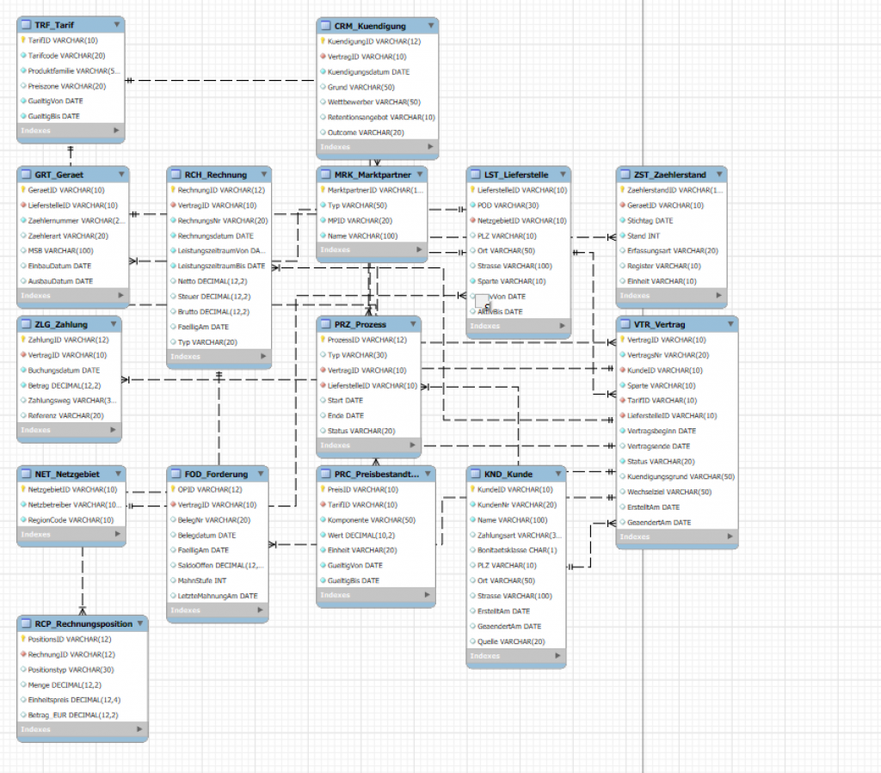Click the table icon in NET_Netzgebiet header

click(x=26, y=474)
